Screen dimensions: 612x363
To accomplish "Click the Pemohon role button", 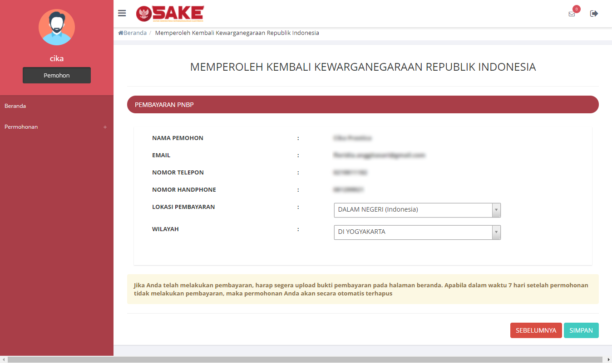I will tap(57, 75).
